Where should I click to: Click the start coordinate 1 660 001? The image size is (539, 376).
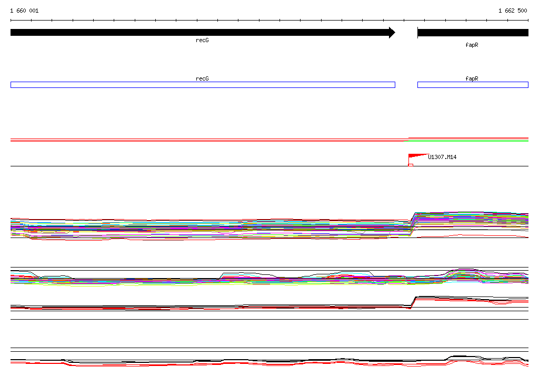pyautogui.click(x=24, y=11)
